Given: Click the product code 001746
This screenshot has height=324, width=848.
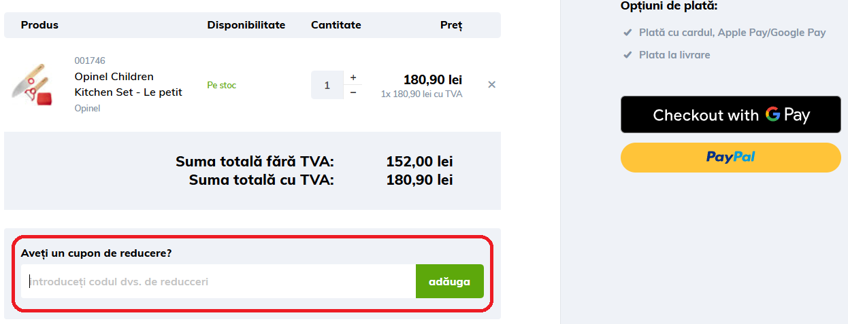Looking at the screenshot, I should point(90,60).
